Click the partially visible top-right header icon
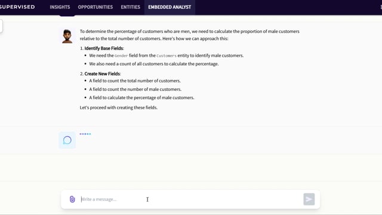Image resolution: width=382 pixels, height=215 pixels. (381, 7)
